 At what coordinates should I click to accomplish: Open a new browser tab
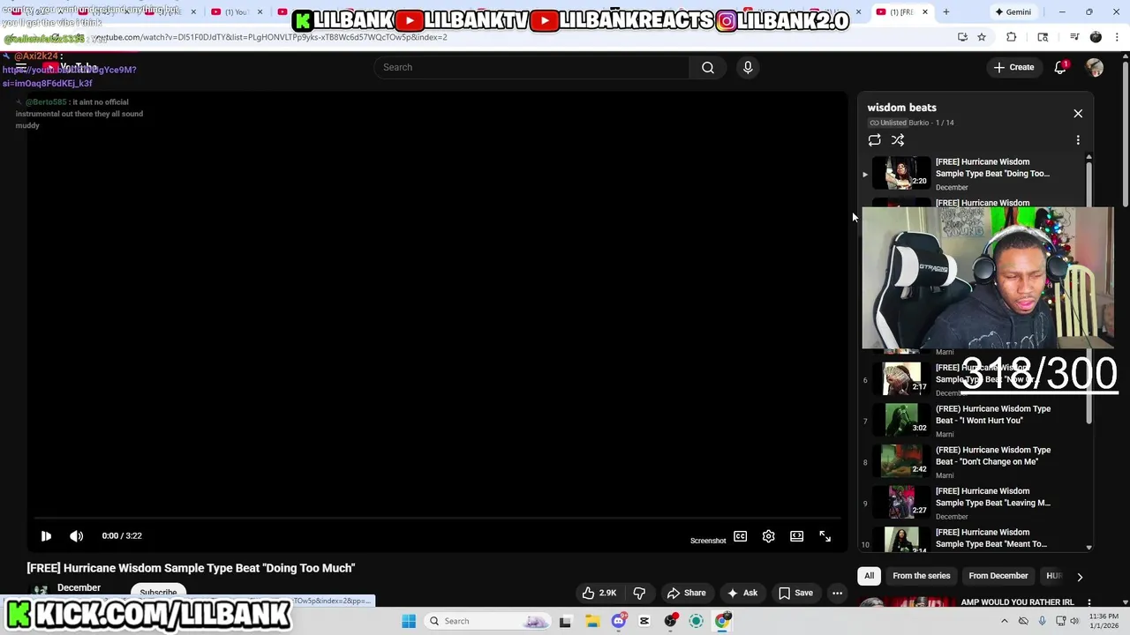pyautogui.click(x=945, y=12)
